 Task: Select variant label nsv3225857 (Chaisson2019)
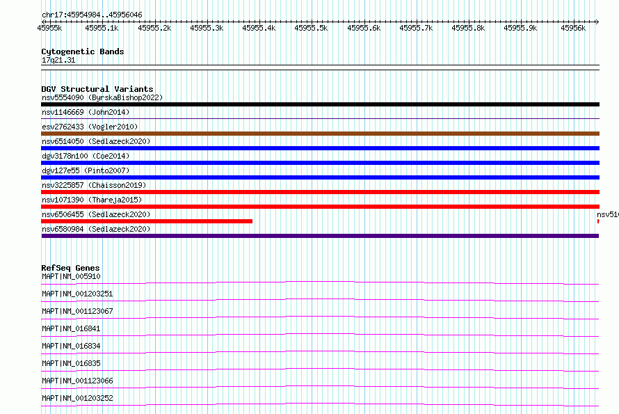(x=94, y=185)
